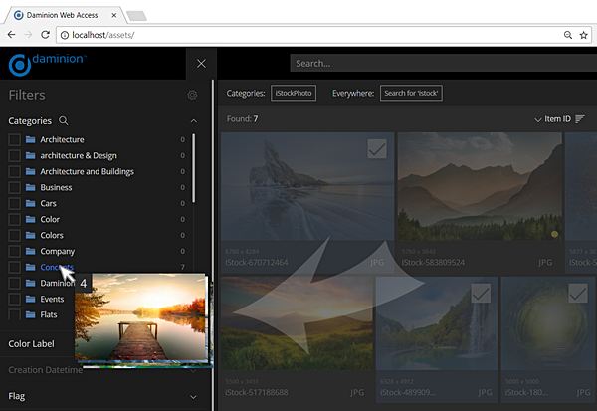This screenshot has width=597, height=411.
Task: Go back in browser
Action: [11, 35]
